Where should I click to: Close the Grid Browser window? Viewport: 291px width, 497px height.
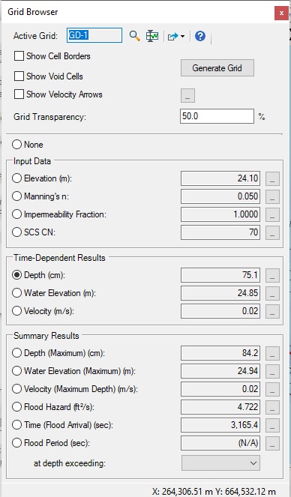pyautogui.click(x=281, y=13)
